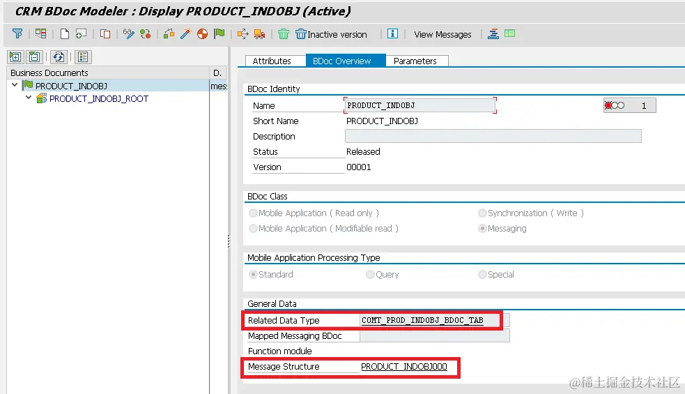Click the Version value '00001'
The height and width of the screenshot is (394, 685).
pos(359,167)
